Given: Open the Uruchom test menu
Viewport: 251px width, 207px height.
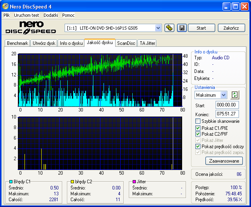Looking at the screenshot, I should point(26,15).
